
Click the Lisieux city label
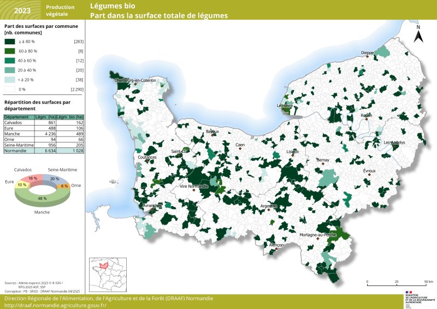click(x=293, y=152)
